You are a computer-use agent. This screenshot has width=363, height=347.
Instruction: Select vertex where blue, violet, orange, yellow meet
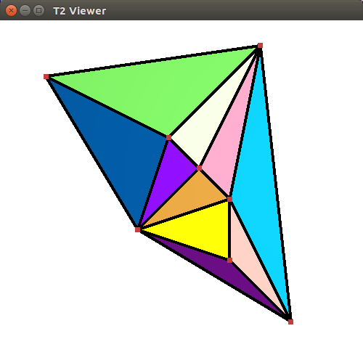(x=137, y=229)
